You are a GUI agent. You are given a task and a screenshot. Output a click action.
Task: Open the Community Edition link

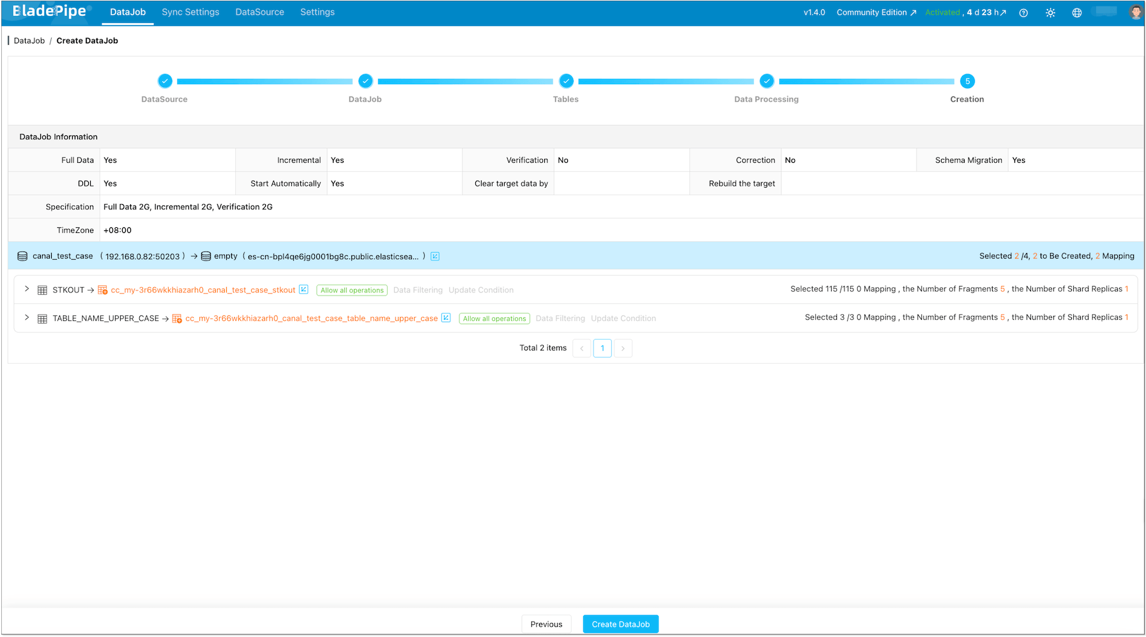871,11
